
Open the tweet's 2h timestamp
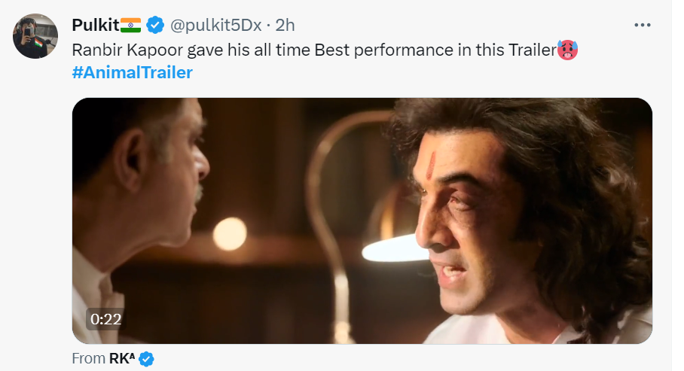click(286, 26)
